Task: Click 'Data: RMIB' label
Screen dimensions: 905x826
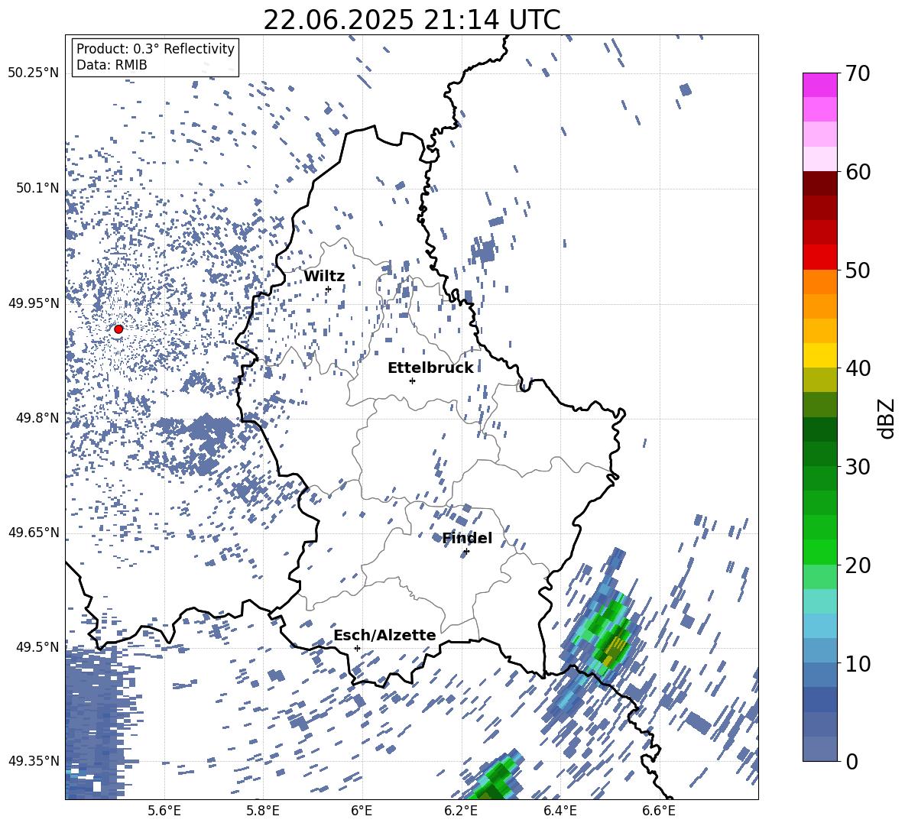Action: coord(112,65)
